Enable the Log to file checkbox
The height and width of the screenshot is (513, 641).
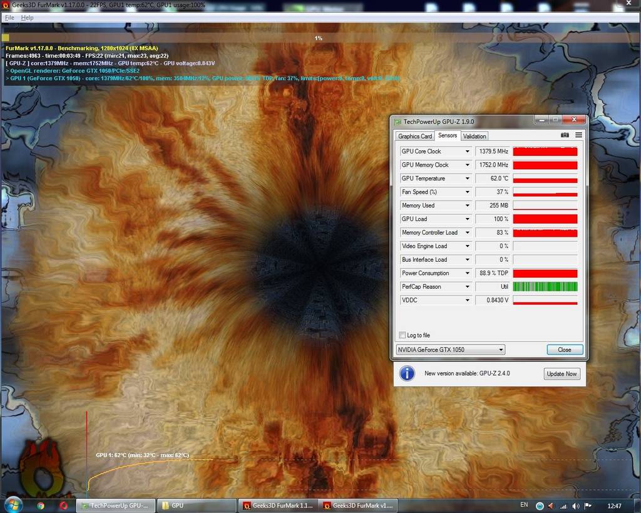(x=403, y=335)
